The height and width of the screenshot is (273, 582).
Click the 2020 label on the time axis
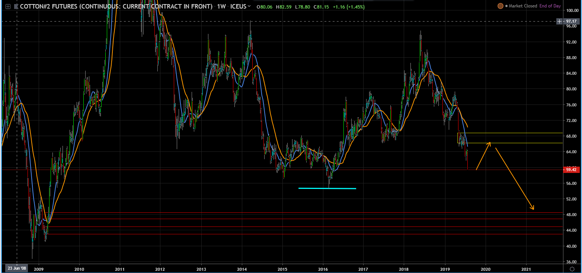[486, 269]
